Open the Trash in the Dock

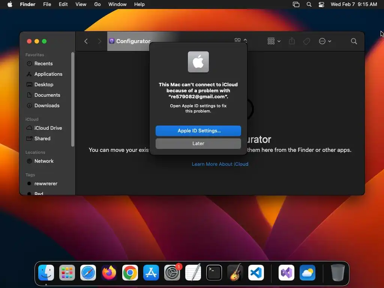[x=338, y=273]
